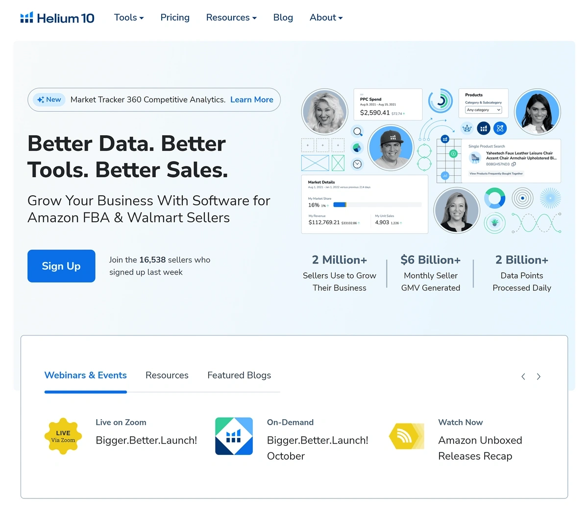Viewport: 588px width, 521px height.
Task: Open the Any category combo box
Action: [x=483, y=110]
